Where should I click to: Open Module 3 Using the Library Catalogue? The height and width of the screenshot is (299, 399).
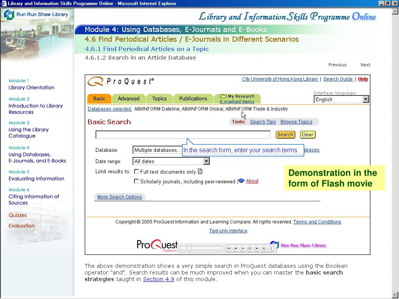(28, 129)
